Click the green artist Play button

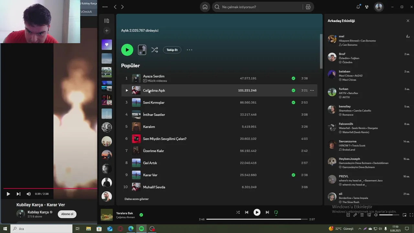point(127,50)
